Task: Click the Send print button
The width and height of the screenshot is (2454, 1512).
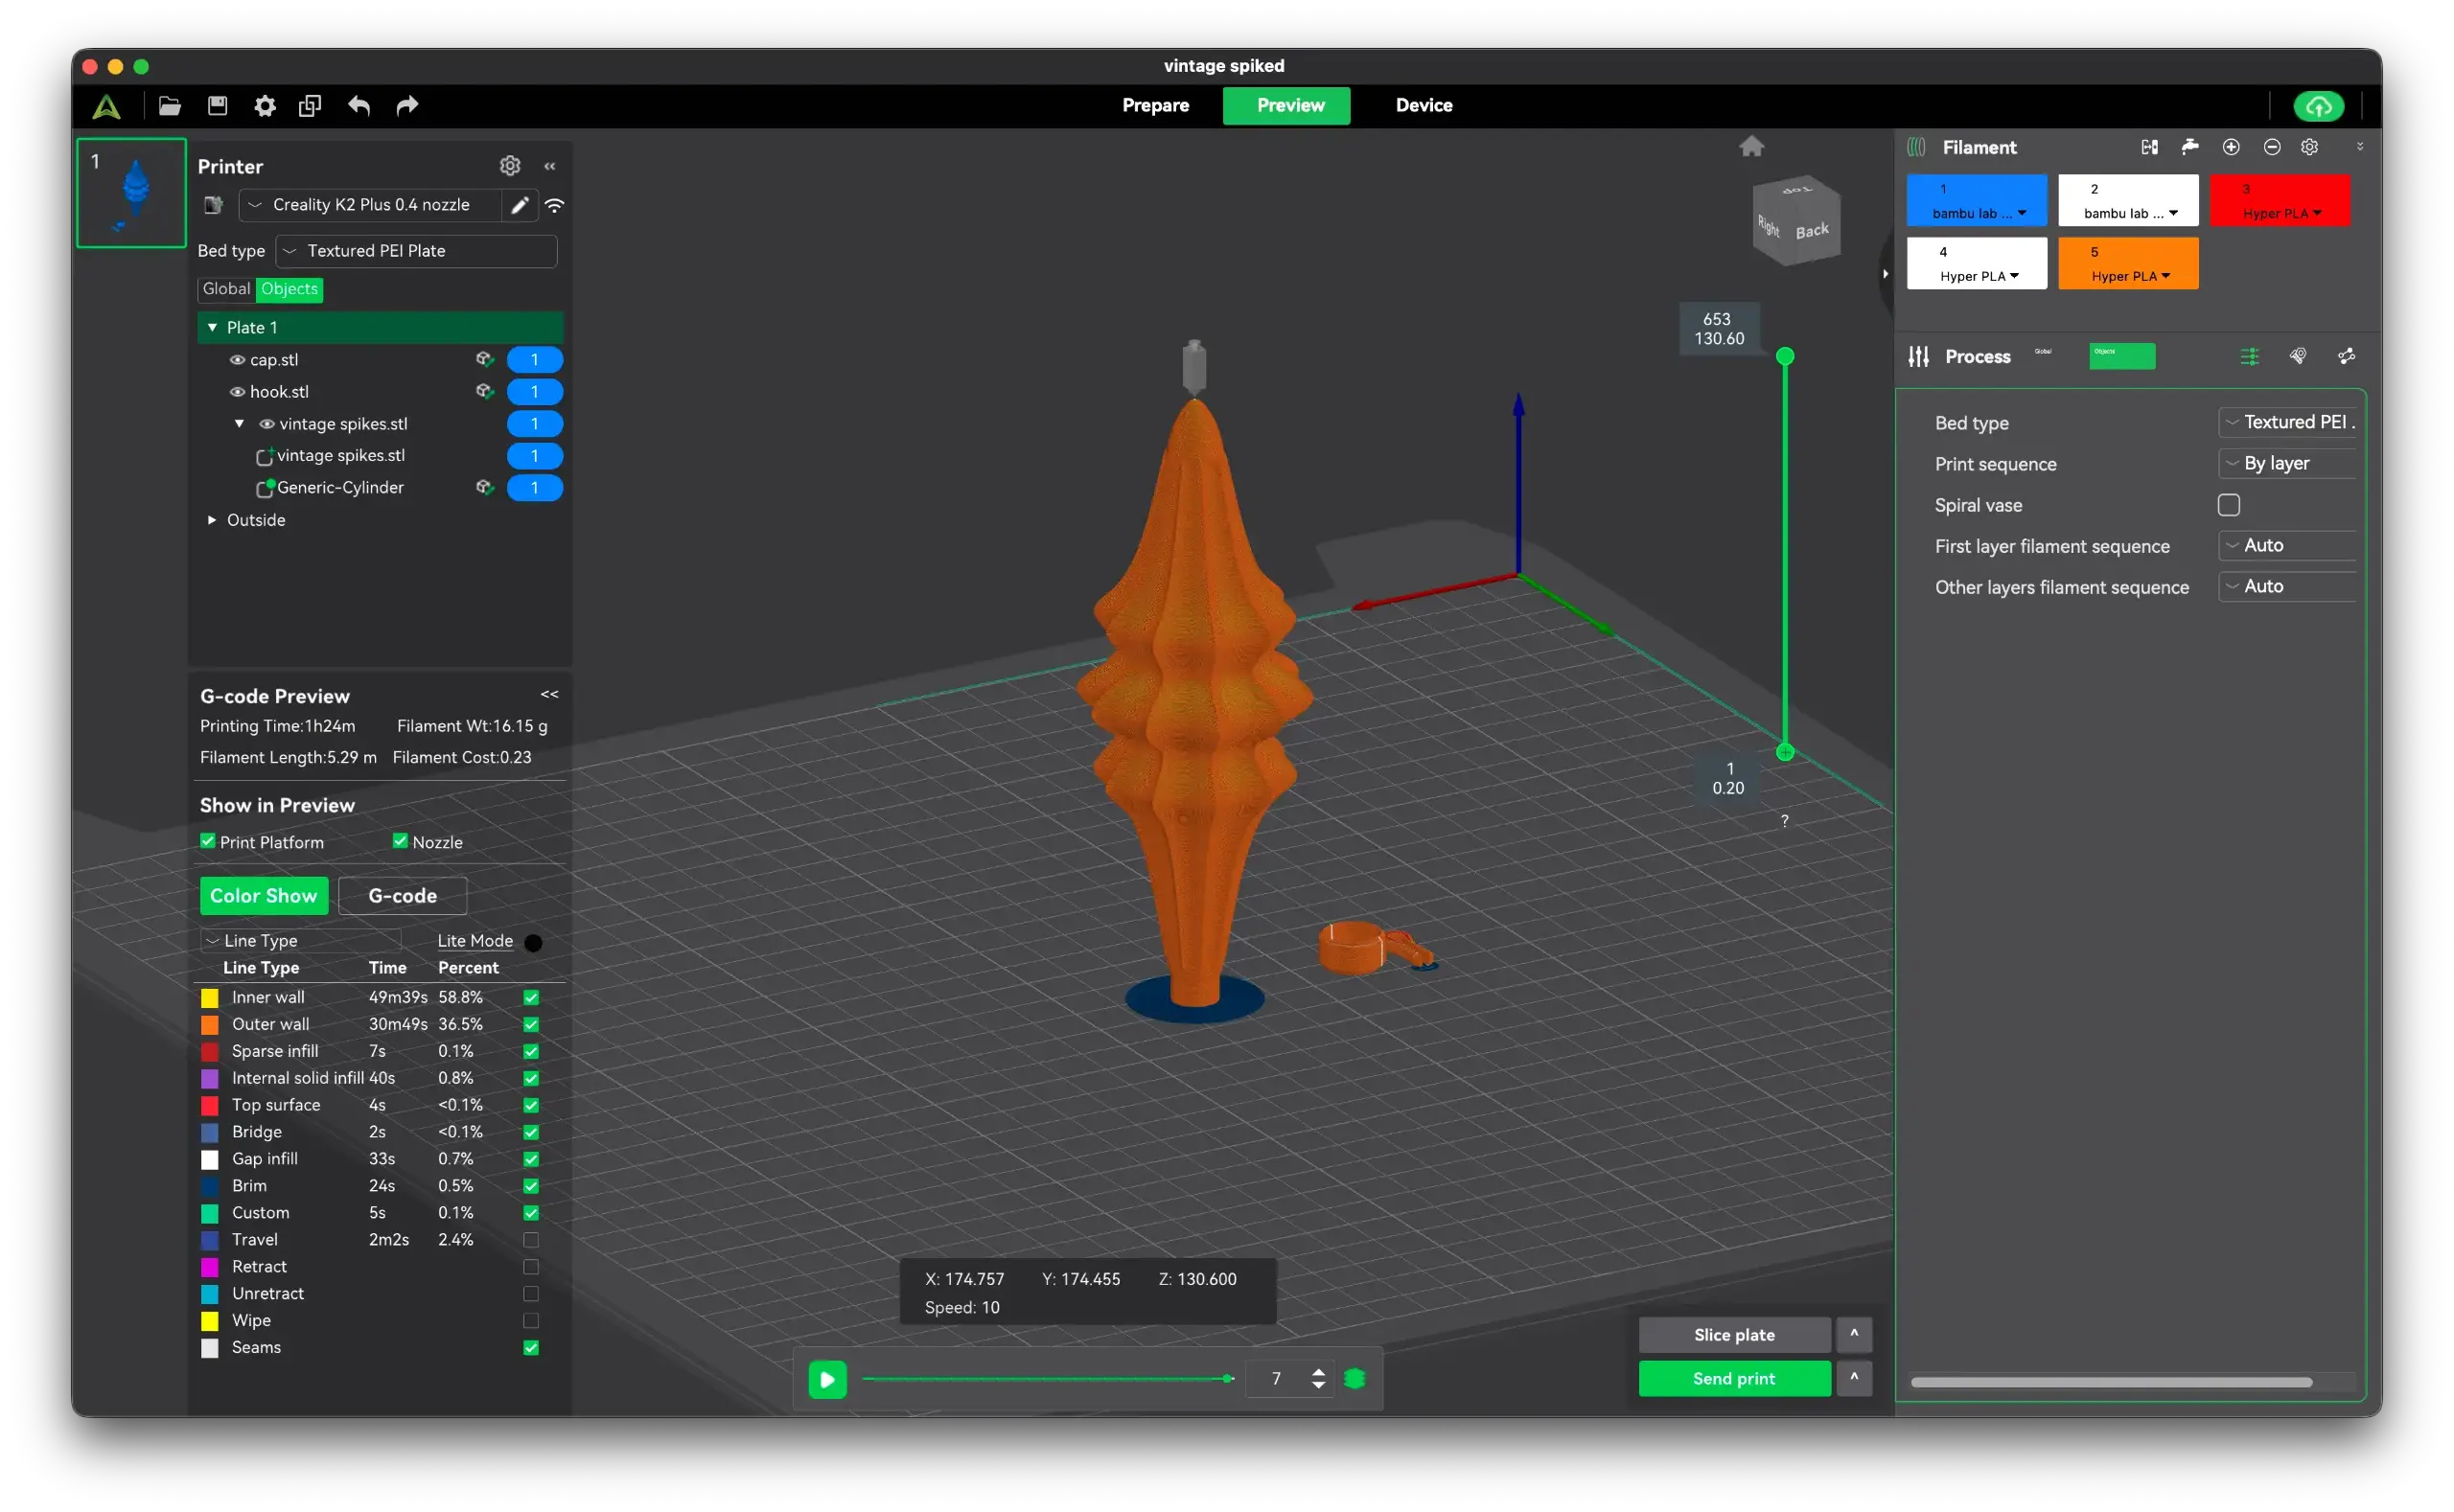Action: click(1734, 1378)
